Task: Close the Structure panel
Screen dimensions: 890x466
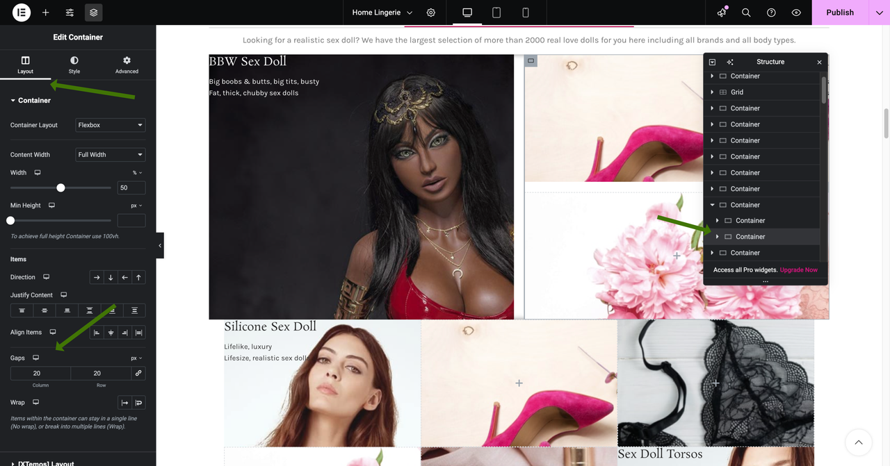Action: coord(819,62)
